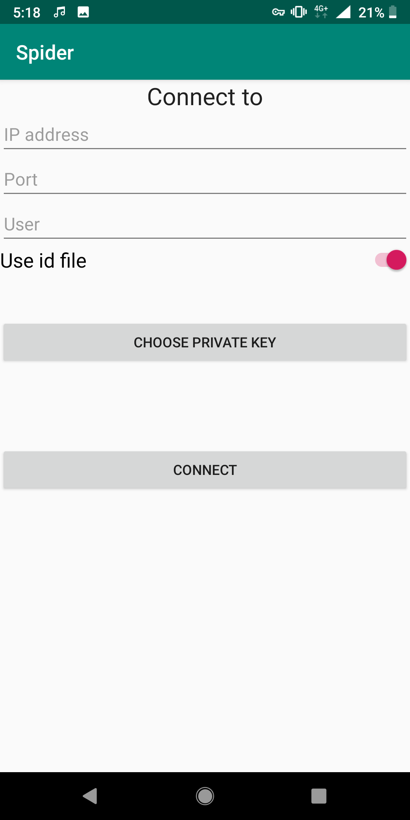Tap the VPN key status icon
Image resolution: width=410 pixels, height=820 pixels.
[278, 12]
